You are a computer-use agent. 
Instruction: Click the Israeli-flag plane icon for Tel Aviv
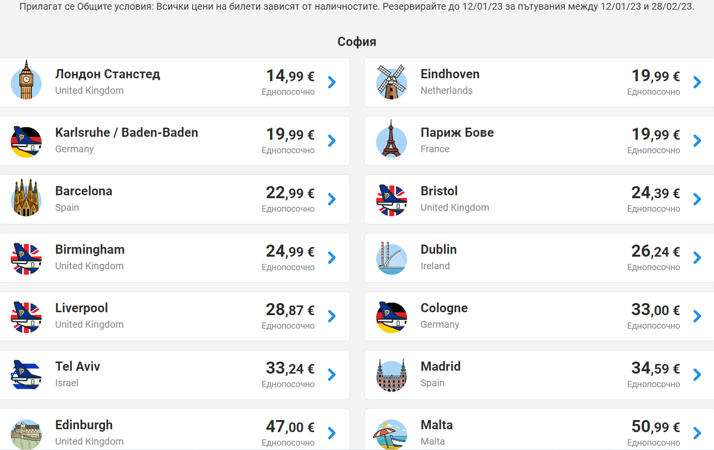coord(26,375)
